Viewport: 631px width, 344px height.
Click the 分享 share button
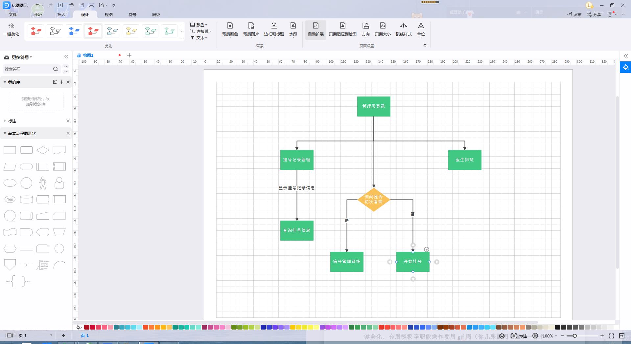click(594, 14)
